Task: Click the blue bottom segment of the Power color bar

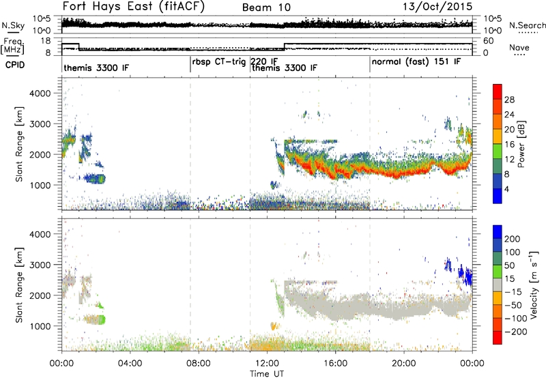Action: point(498,196)
